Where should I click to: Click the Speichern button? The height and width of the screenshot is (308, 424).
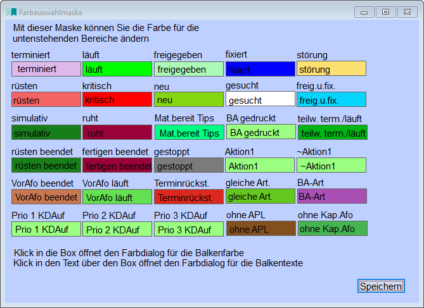tap(381, 286)
